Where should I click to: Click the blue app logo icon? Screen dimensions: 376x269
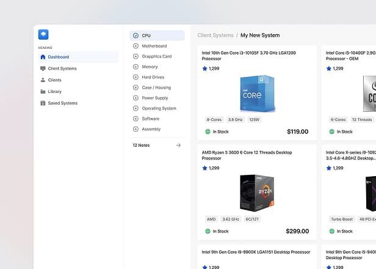(x=43, y=35)
